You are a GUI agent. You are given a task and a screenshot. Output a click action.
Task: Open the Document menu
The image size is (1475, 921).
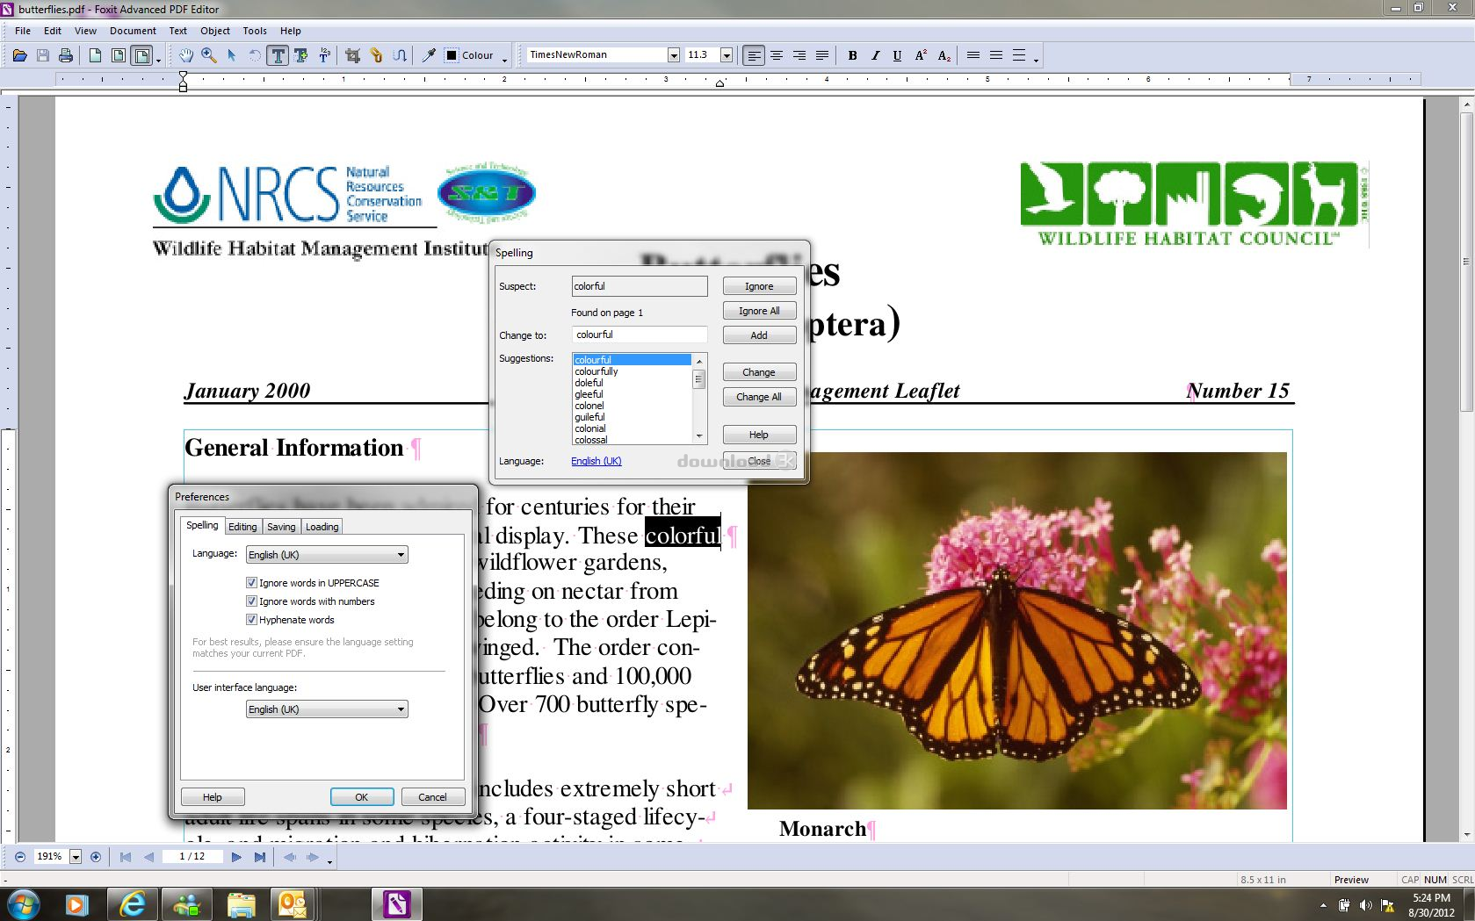click(x=133, y=31)
